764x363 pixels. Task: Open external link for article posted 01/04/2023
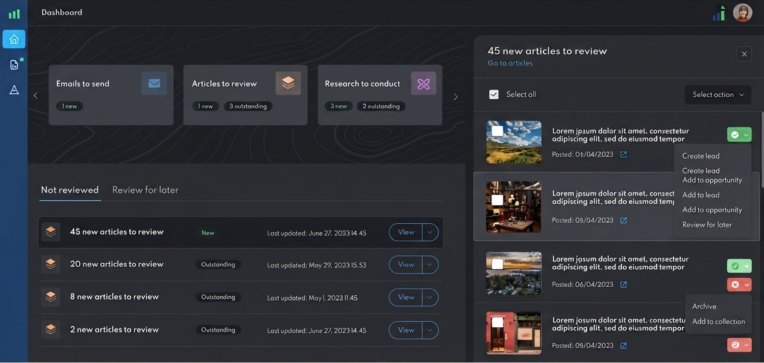tap(624, 154)
